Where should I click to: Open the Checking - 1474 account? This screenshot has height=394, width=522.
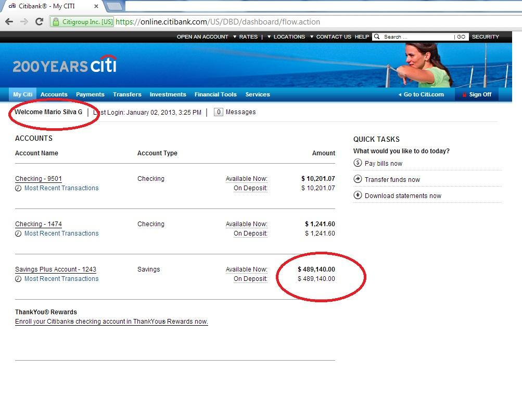coord(39,224)
